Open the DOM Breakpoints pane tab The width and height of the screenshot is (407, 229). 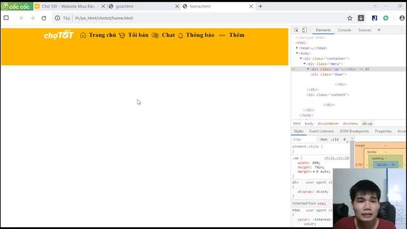pos(354,132)
